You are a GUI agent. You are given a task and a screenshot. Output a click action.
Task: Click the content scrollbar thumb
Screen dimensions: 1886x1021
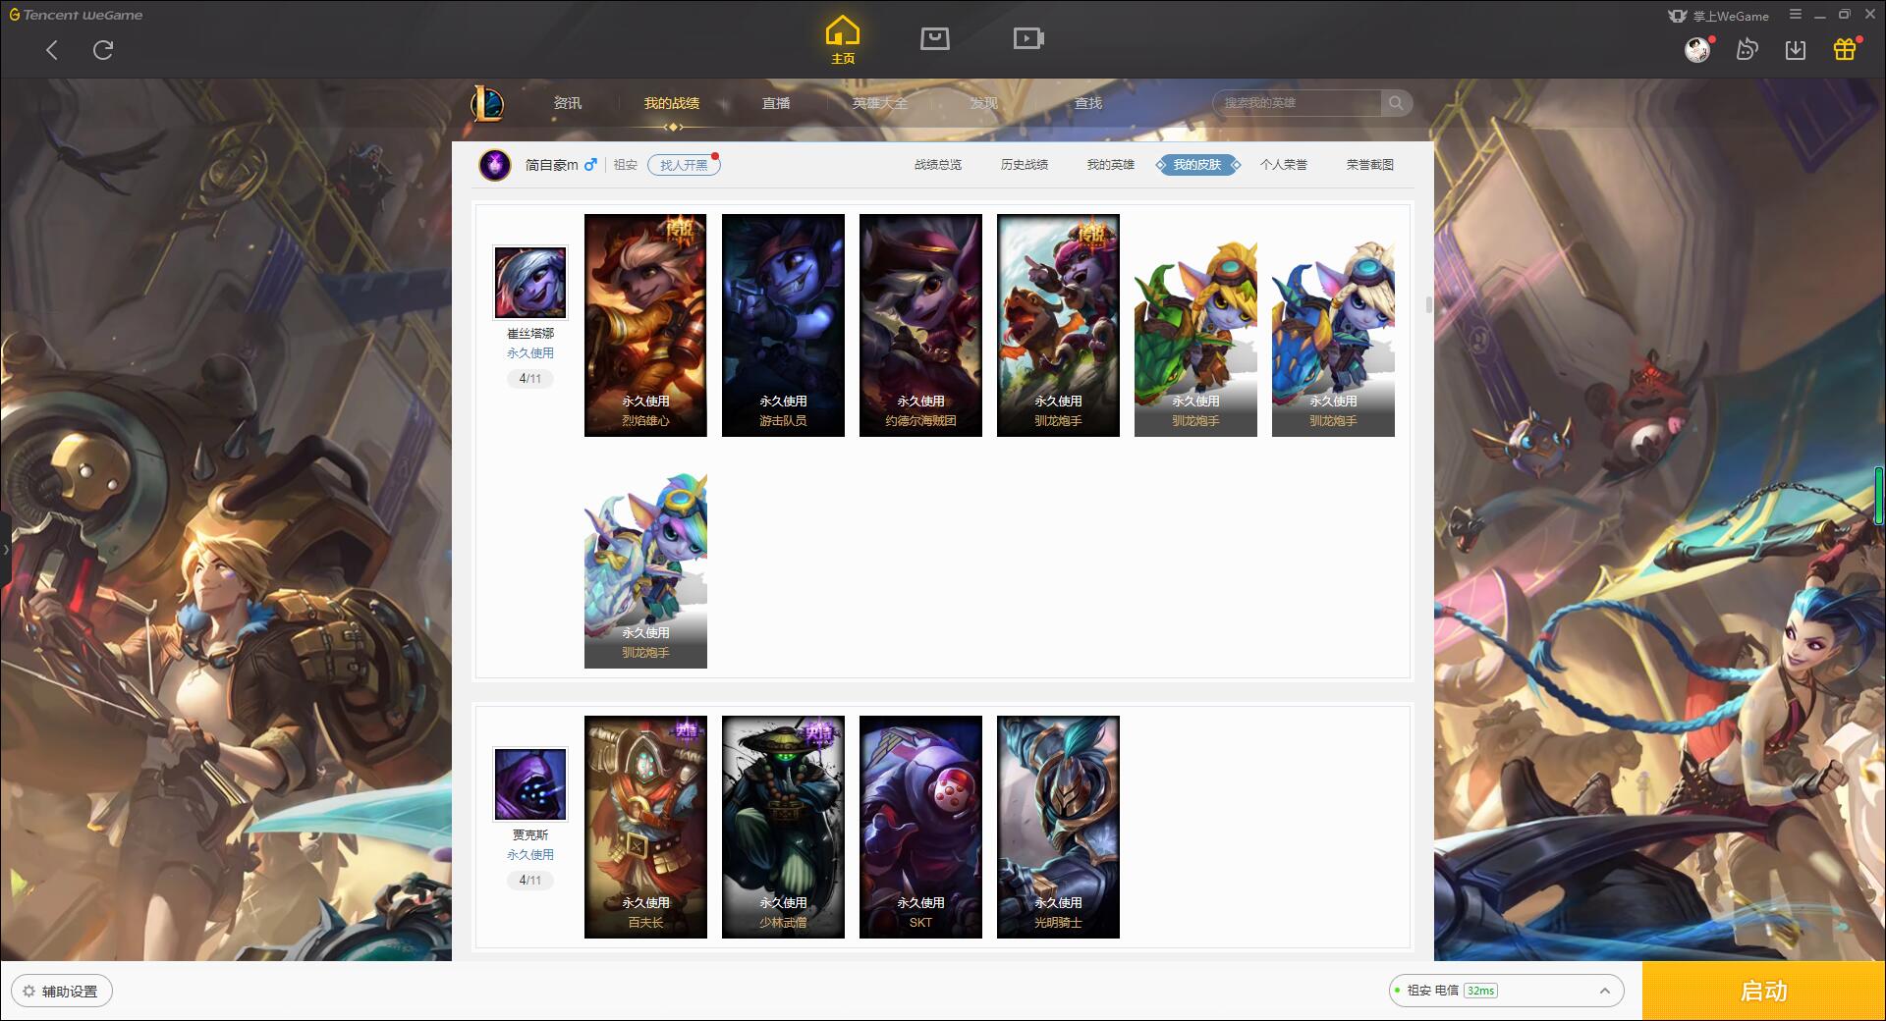coord(1428,305)
